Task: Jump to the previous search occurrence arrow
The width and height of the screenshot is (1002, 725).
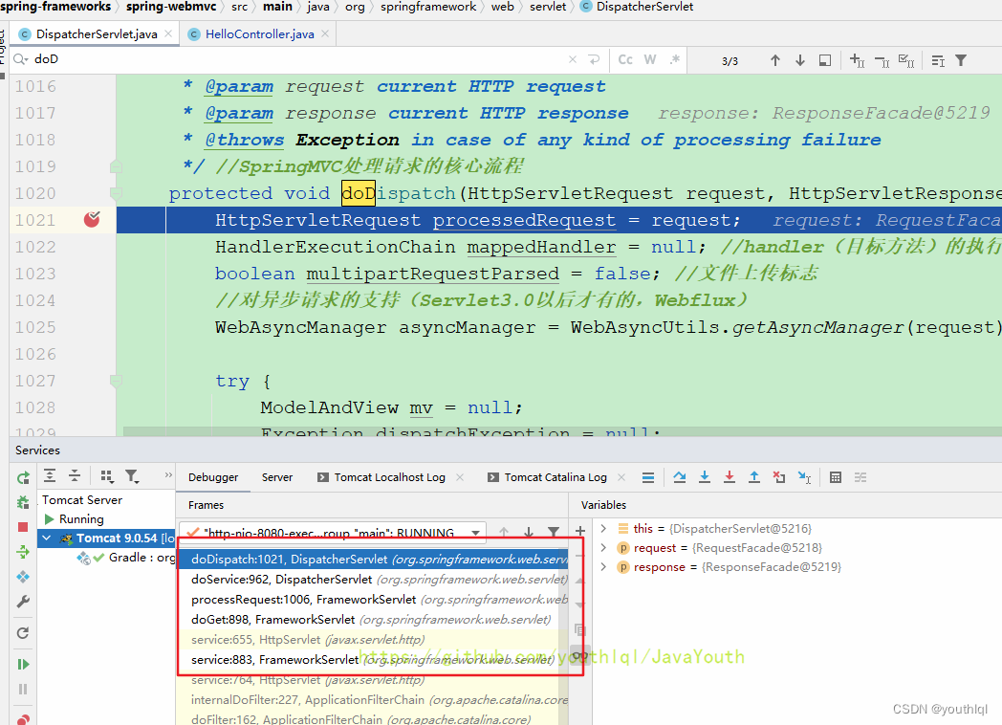Action: point(775,60)
